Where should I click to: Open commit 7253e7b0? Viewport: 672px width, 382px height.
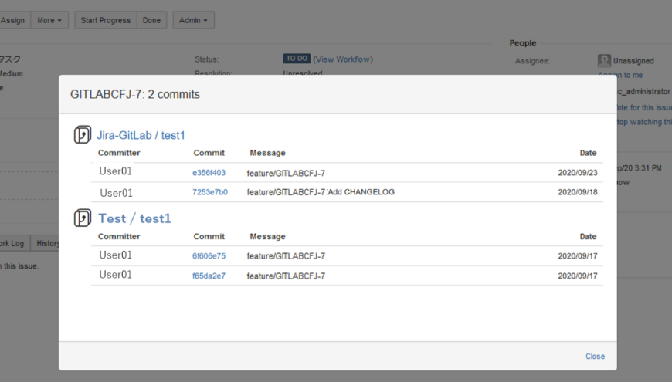pyautogui.click(x=210, y=192)
